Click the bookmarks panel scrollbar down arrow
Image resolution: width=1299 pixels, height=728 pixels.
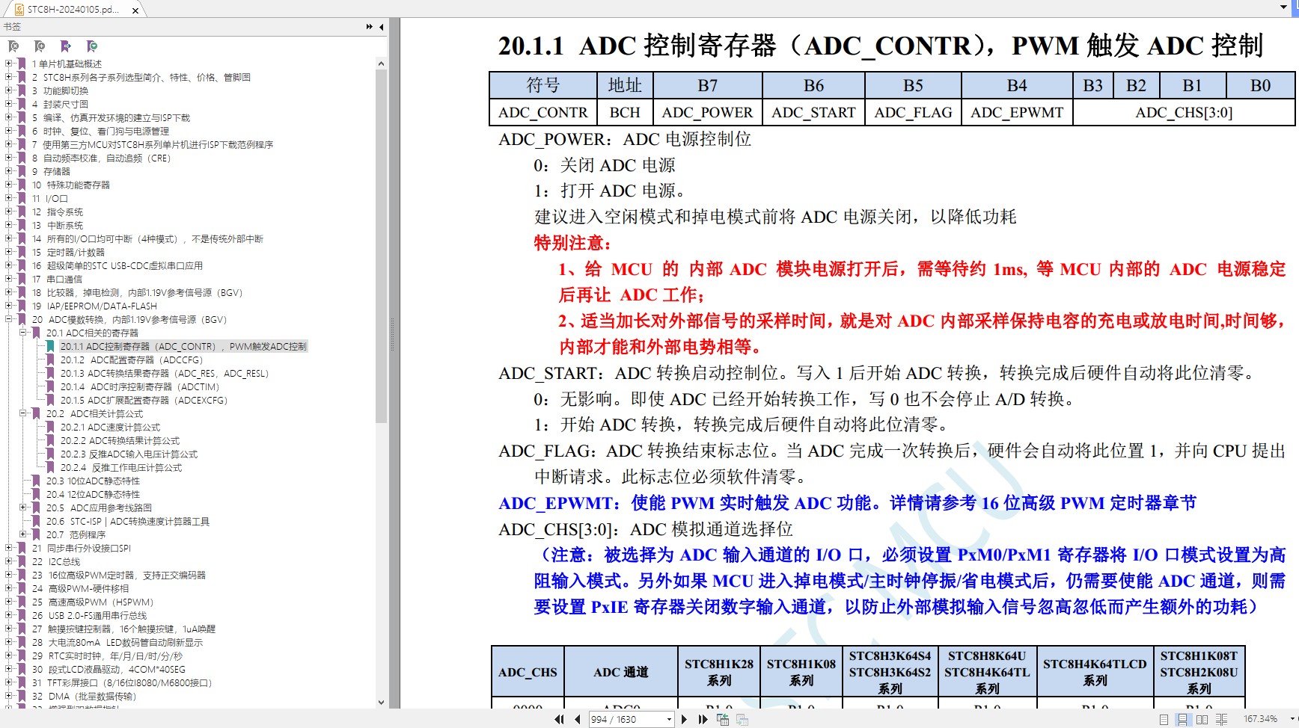click(x=381, y=702)
